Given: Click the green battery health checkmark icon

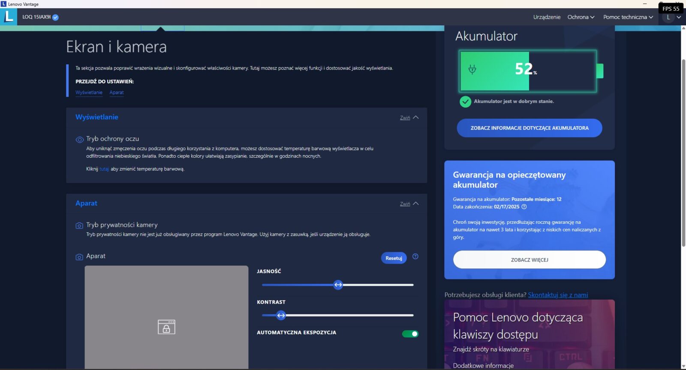Looking at the screenshot, I should pyautogui.click(x=465, y=102).
